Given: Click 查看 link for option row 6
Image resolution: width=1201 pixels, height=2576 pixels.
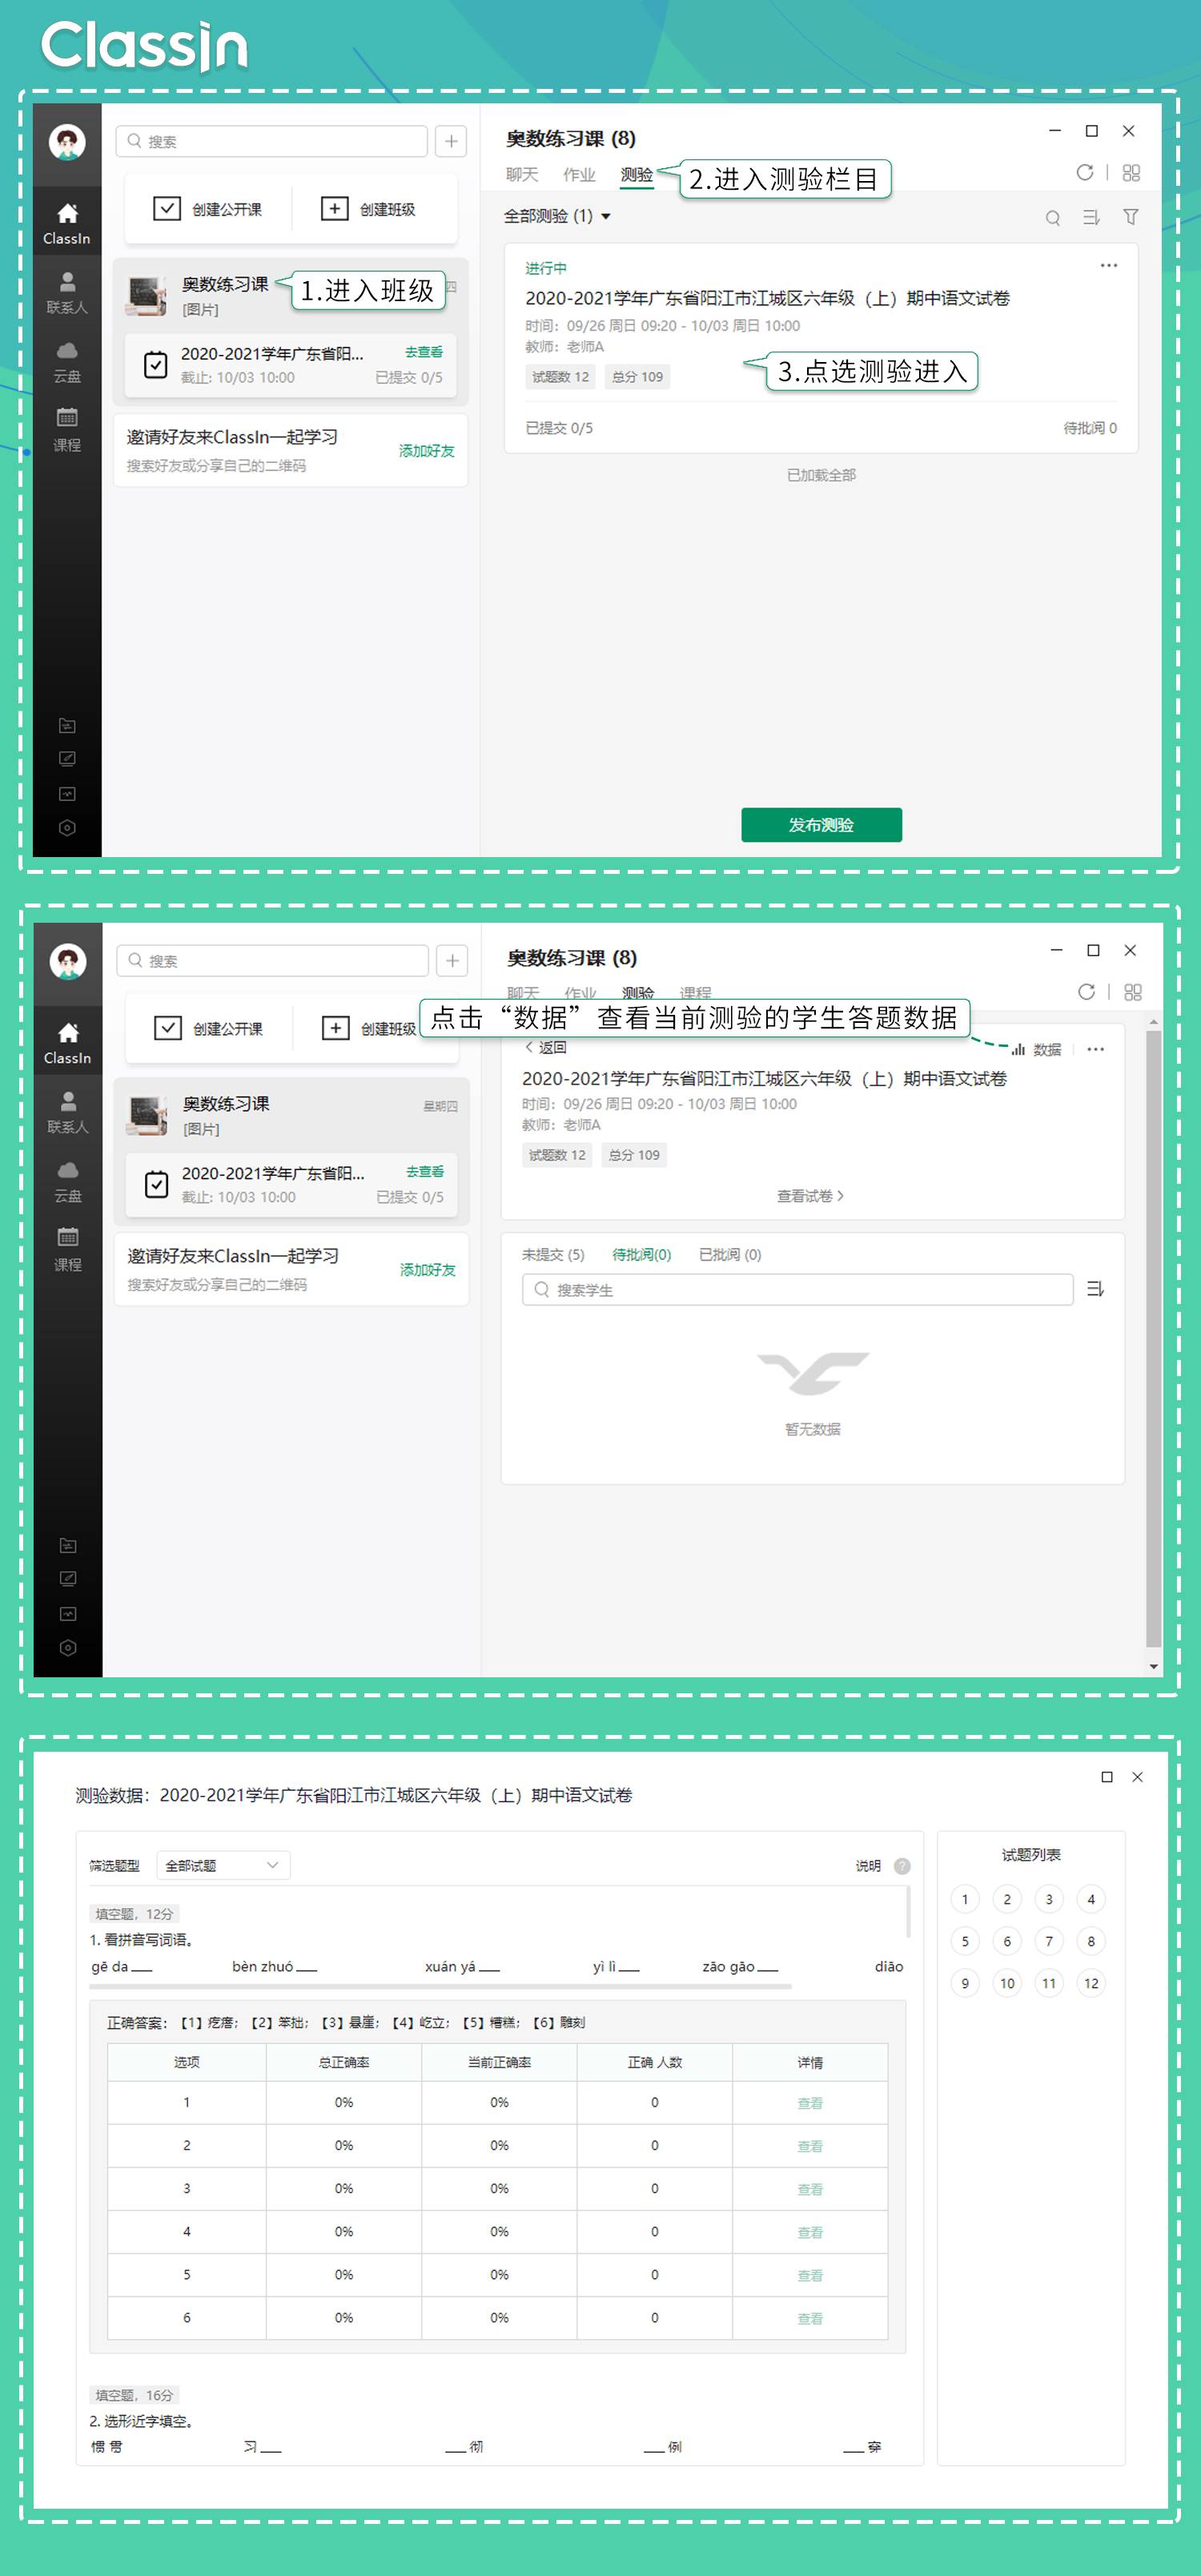Looking at the screenshot, I should (810, 2318).
